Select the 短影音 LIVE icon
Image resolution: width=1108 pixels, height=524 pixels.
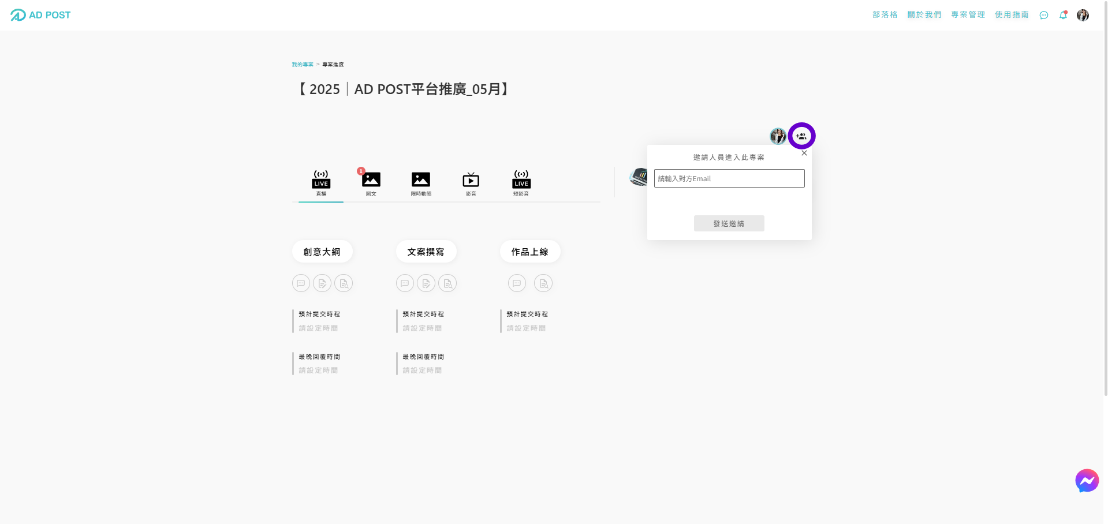[521, 181]
